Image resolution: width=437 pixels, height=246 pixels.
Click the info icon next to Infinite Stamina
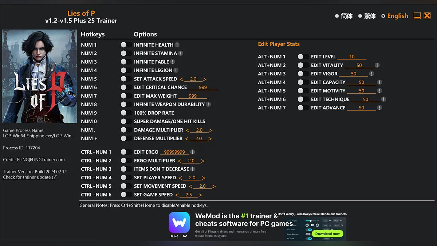181,53
